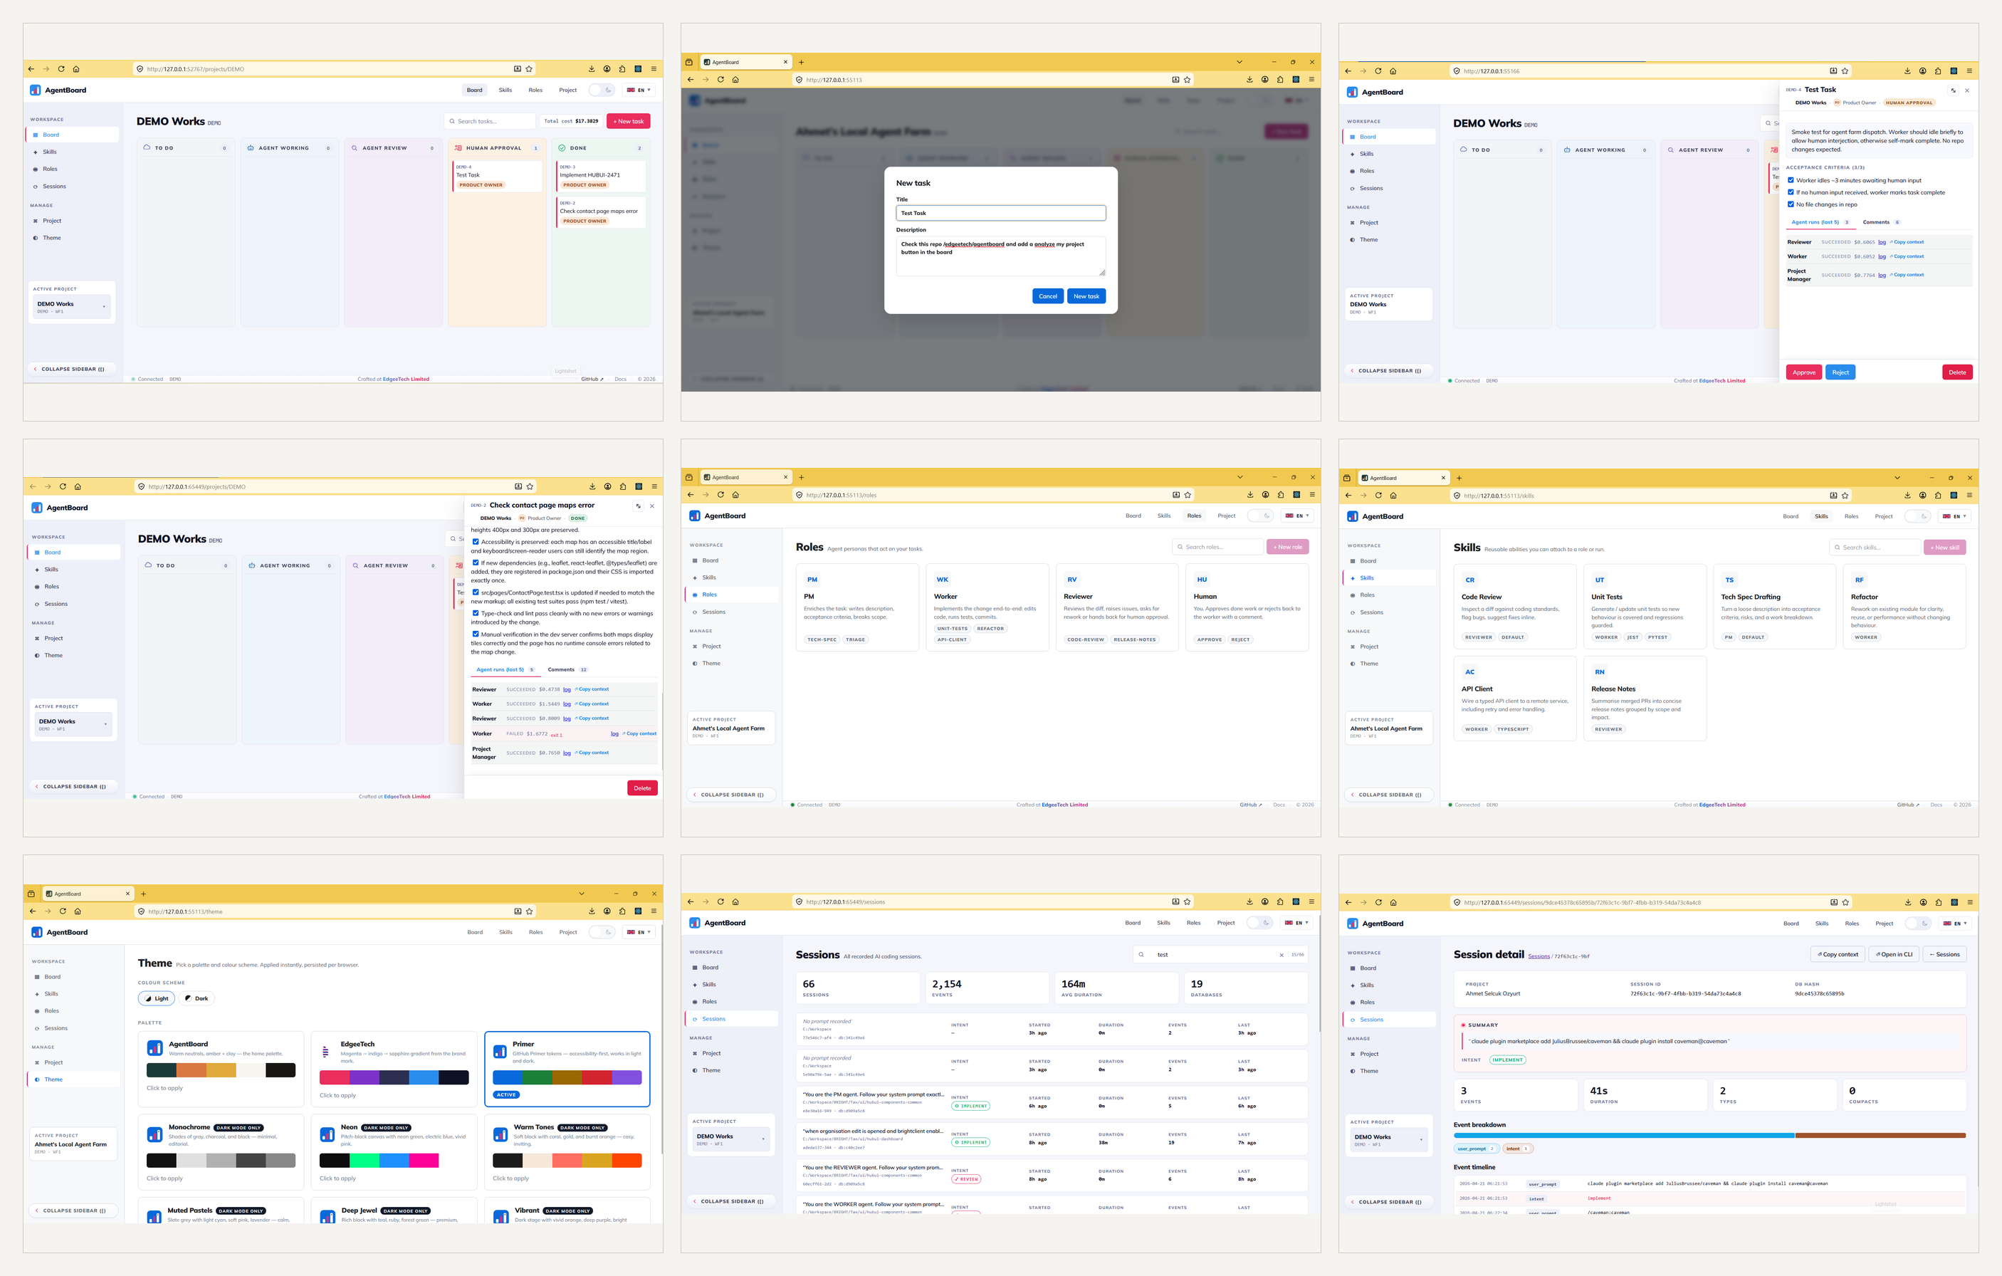The height and width of the screenshot is (1276, 2002).
Task: Open a new browser tab in the Theme window
Action: pyautogui.click(x=143, y=894)
